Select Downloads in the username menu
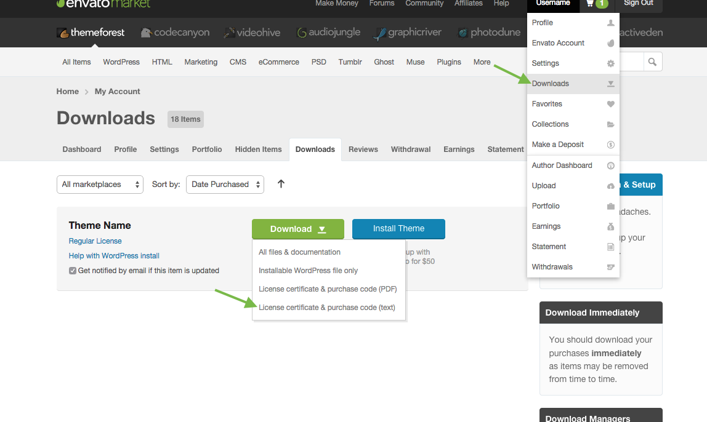This screenshot has height=422, width=707. click(x=551, y=84)
